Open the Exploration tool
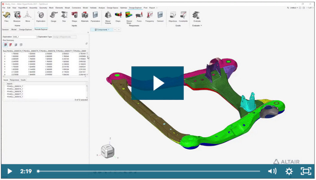 tap(41, 17)
